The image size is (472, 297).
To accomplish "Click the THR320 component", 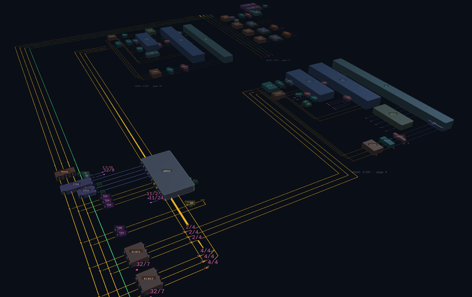I will tap(184, 67).
